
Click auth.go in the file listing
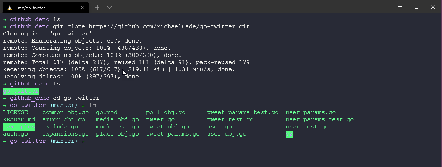[15, 134]
